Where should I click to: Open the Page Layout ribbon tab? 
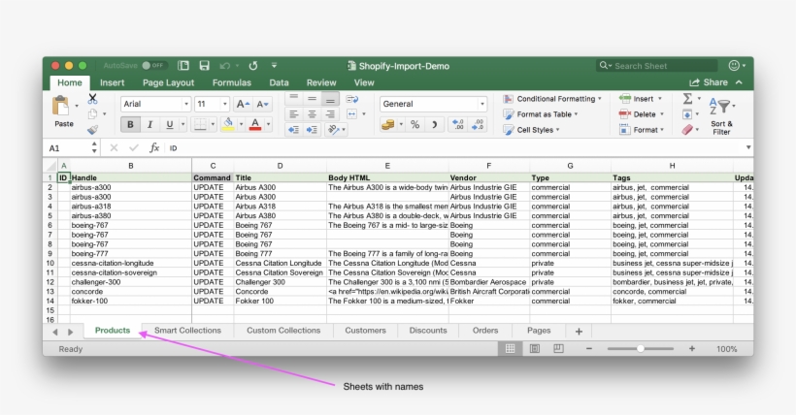tap(168, 82)
